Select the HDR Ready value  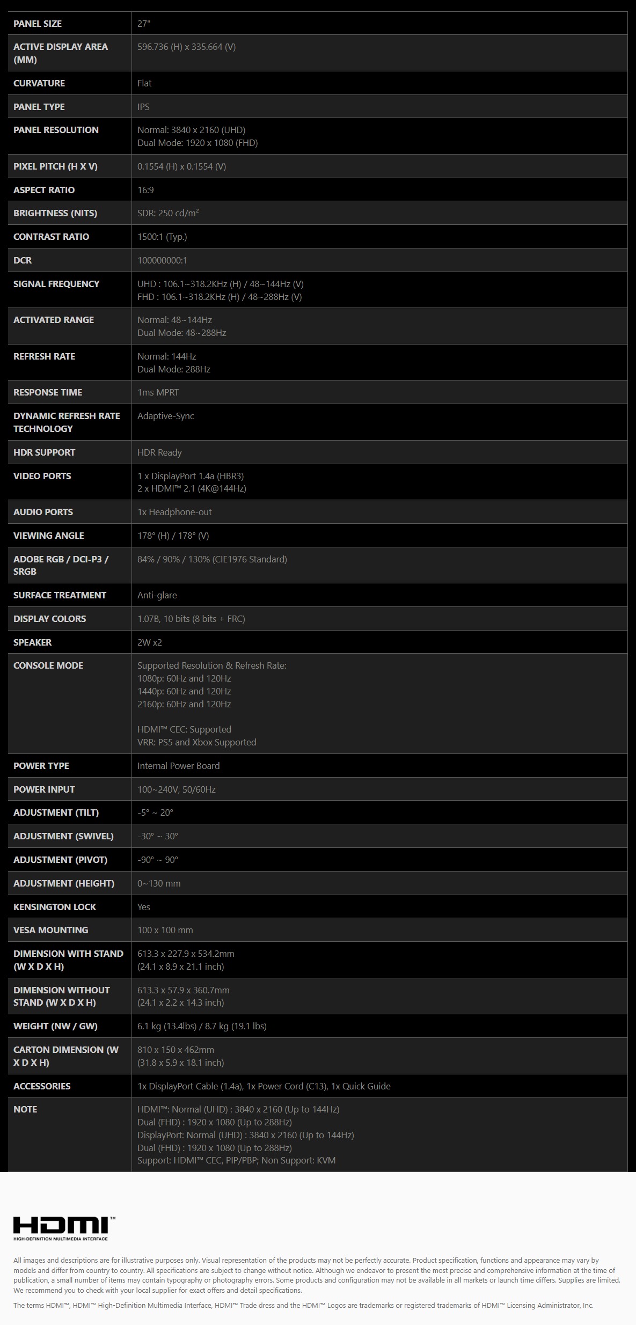point(159,452)
